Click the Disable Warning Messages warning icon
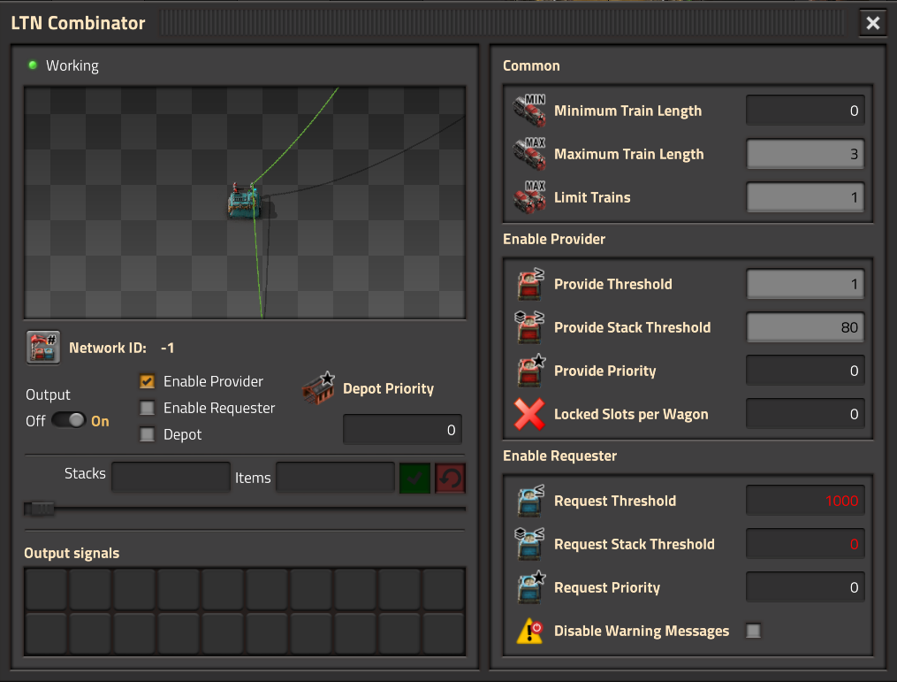 (x=529, y=631)
